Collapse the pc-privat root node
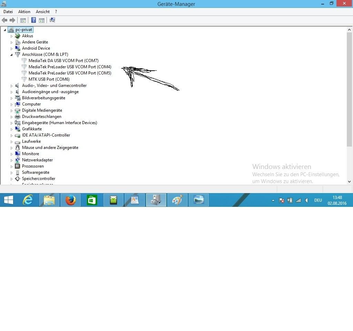This screenshot has width=353, height=331. click(5, 30)
